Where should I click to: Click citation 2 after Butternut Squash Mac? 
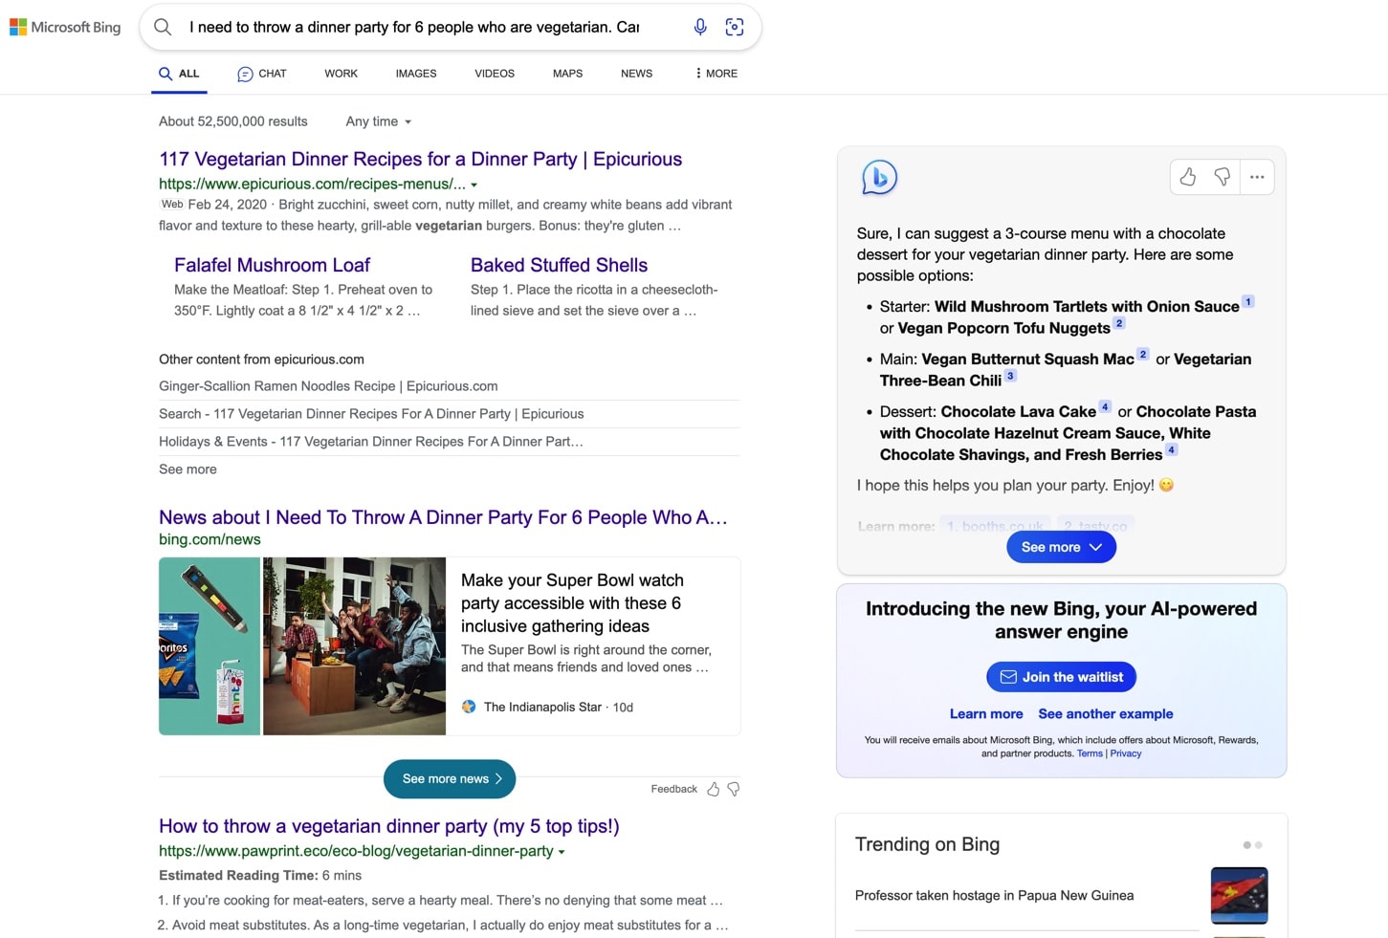[x=1142, y=354]
